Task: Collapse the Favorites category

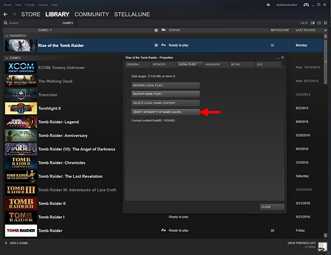Action: (x=7, y=36)
